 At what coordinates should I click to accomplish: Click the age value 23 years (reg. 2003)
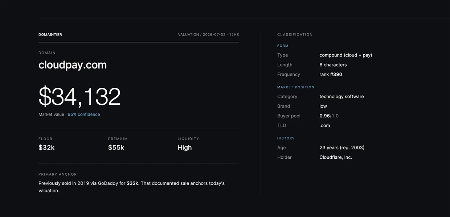point(342,148)
